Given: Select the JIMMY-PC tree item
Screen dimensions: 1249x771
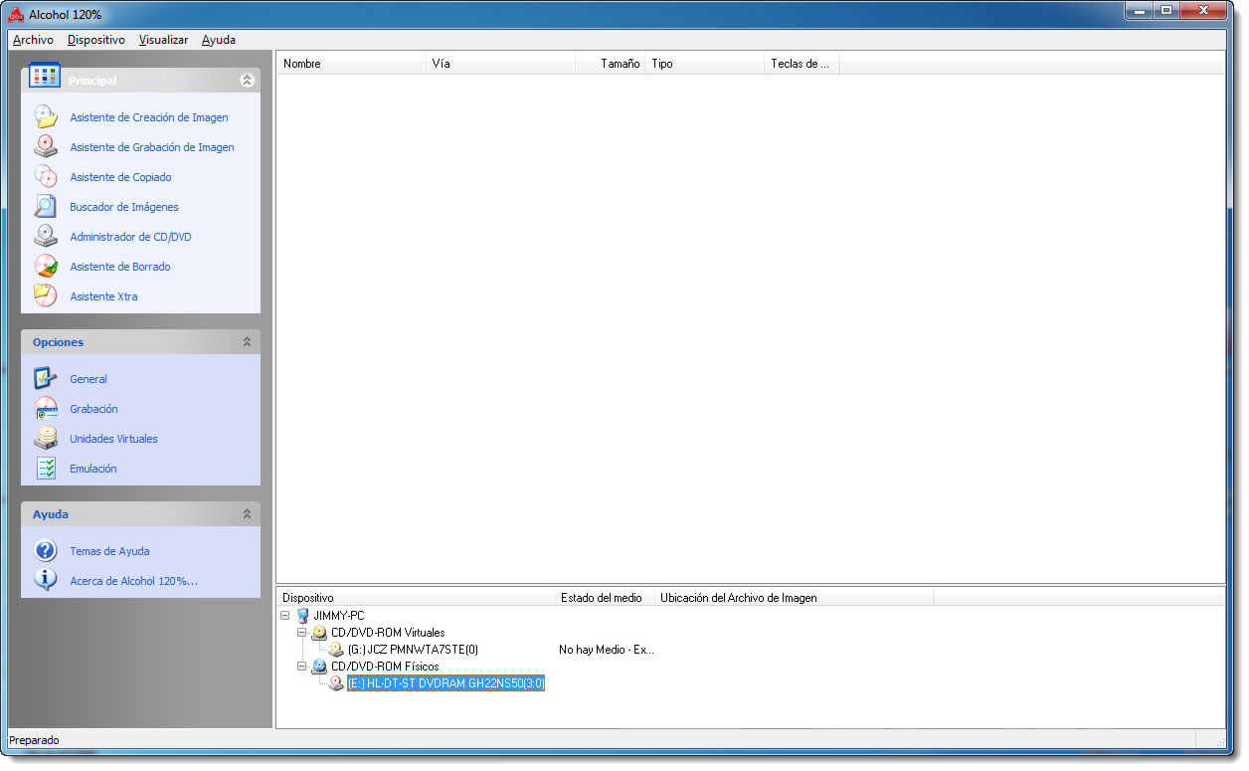Looking at the screenshot, I should point(339,616).
